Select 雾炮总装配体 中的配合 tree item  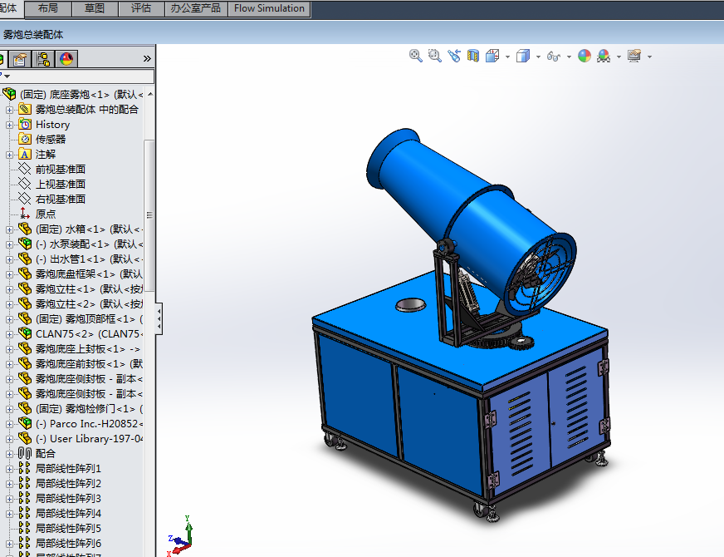pos(87,109)
